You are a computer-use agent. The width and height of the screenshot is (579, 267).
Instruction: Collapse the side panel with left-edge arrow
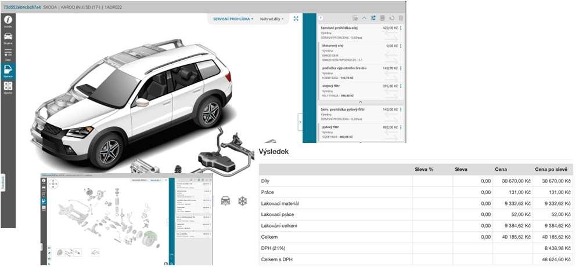click(300, 122)
